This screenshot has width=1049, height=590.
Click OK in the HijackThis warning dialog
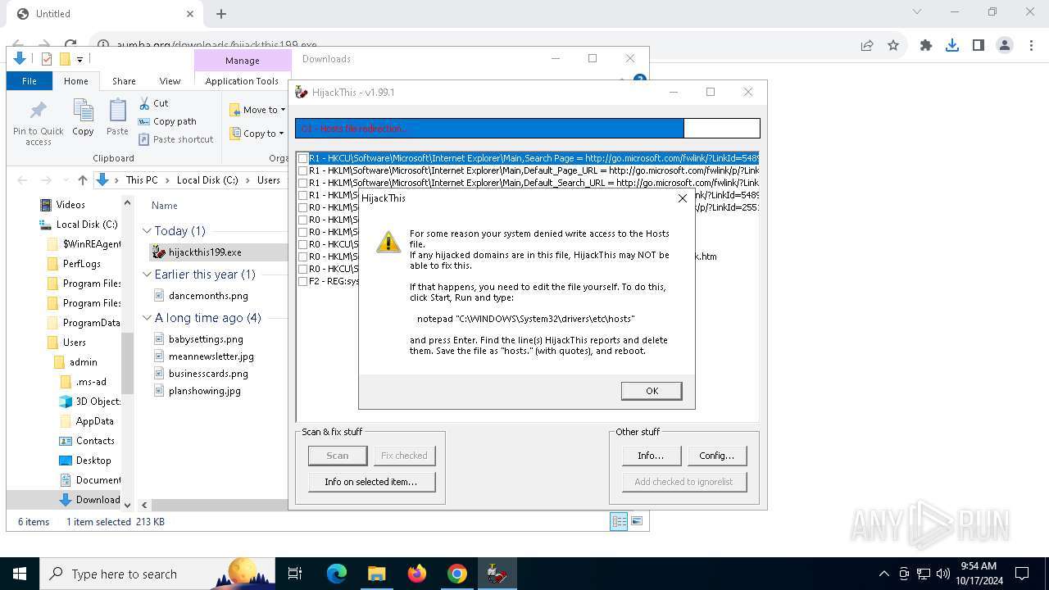(x=652, y=391)
